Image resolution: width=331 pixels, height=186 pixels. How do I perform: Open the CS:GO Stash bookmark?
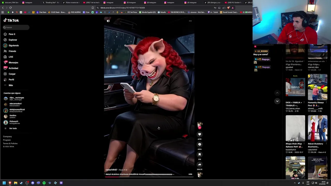[57, 12]
